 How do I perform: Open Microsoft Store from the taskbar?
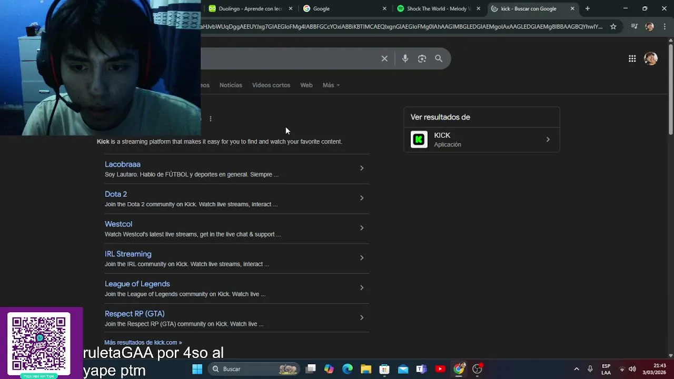(384, 369)
